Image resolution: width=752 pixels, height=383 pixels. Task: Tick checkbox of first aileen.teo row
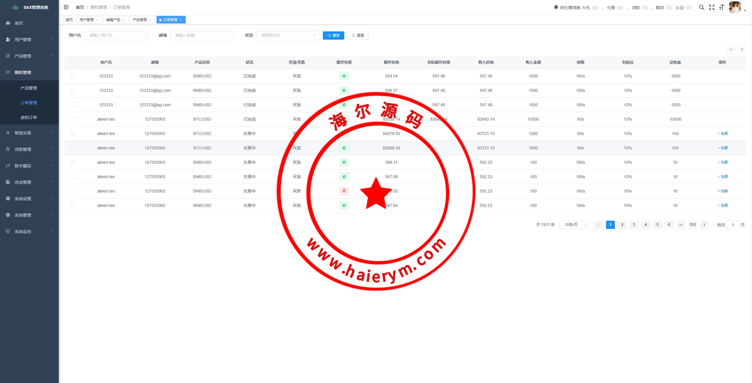pos(73,119)
